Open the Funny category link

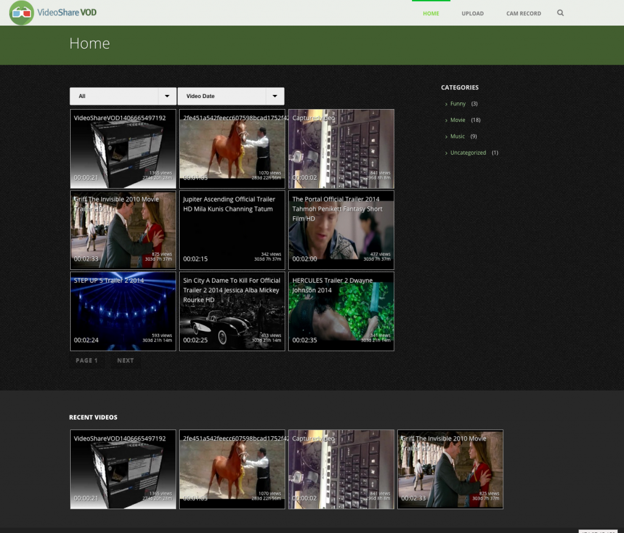458,104
